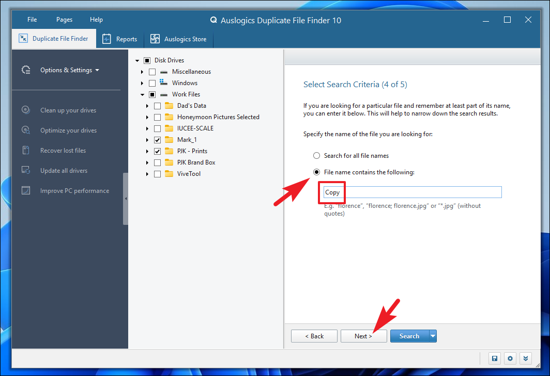Viewport: 550px width, 376px height.
Task: Check the ViveTool checkbox
Action: [x=158, y=174]
